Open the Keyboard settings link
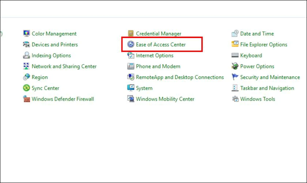 251,56
